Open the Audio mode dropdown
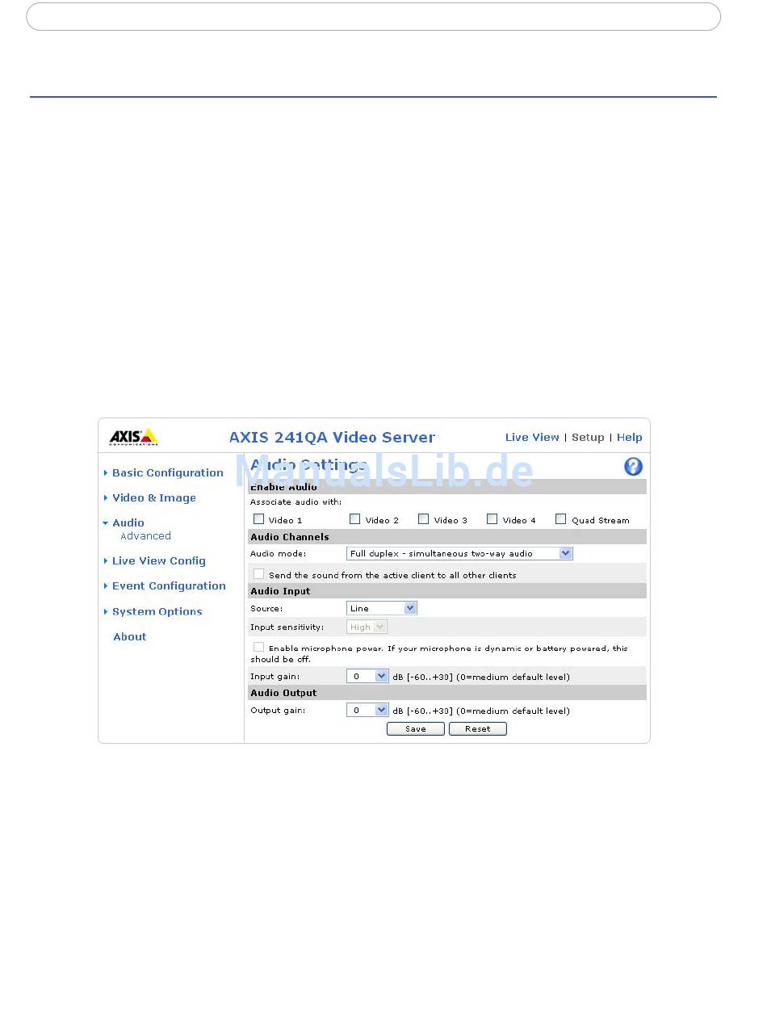This screenshot has width=767, height=1028. click(x=459, y=554)
